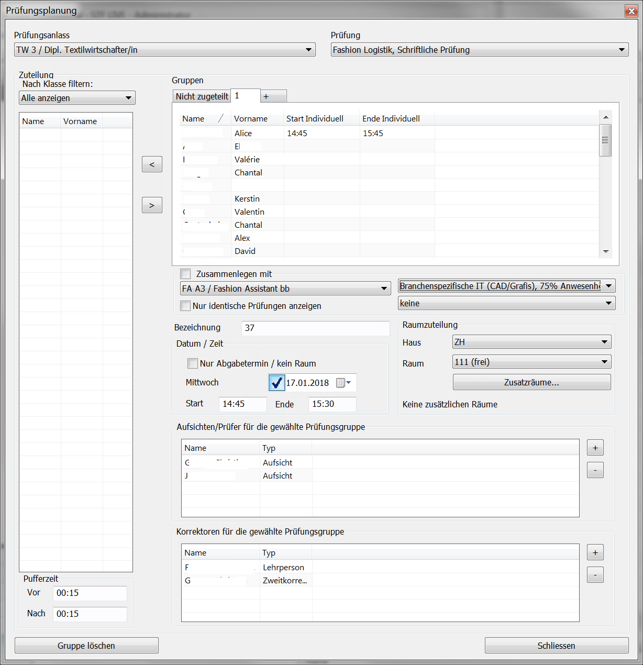Click the Gruppe löschen button
643x665 pixels.
(86, 646)
